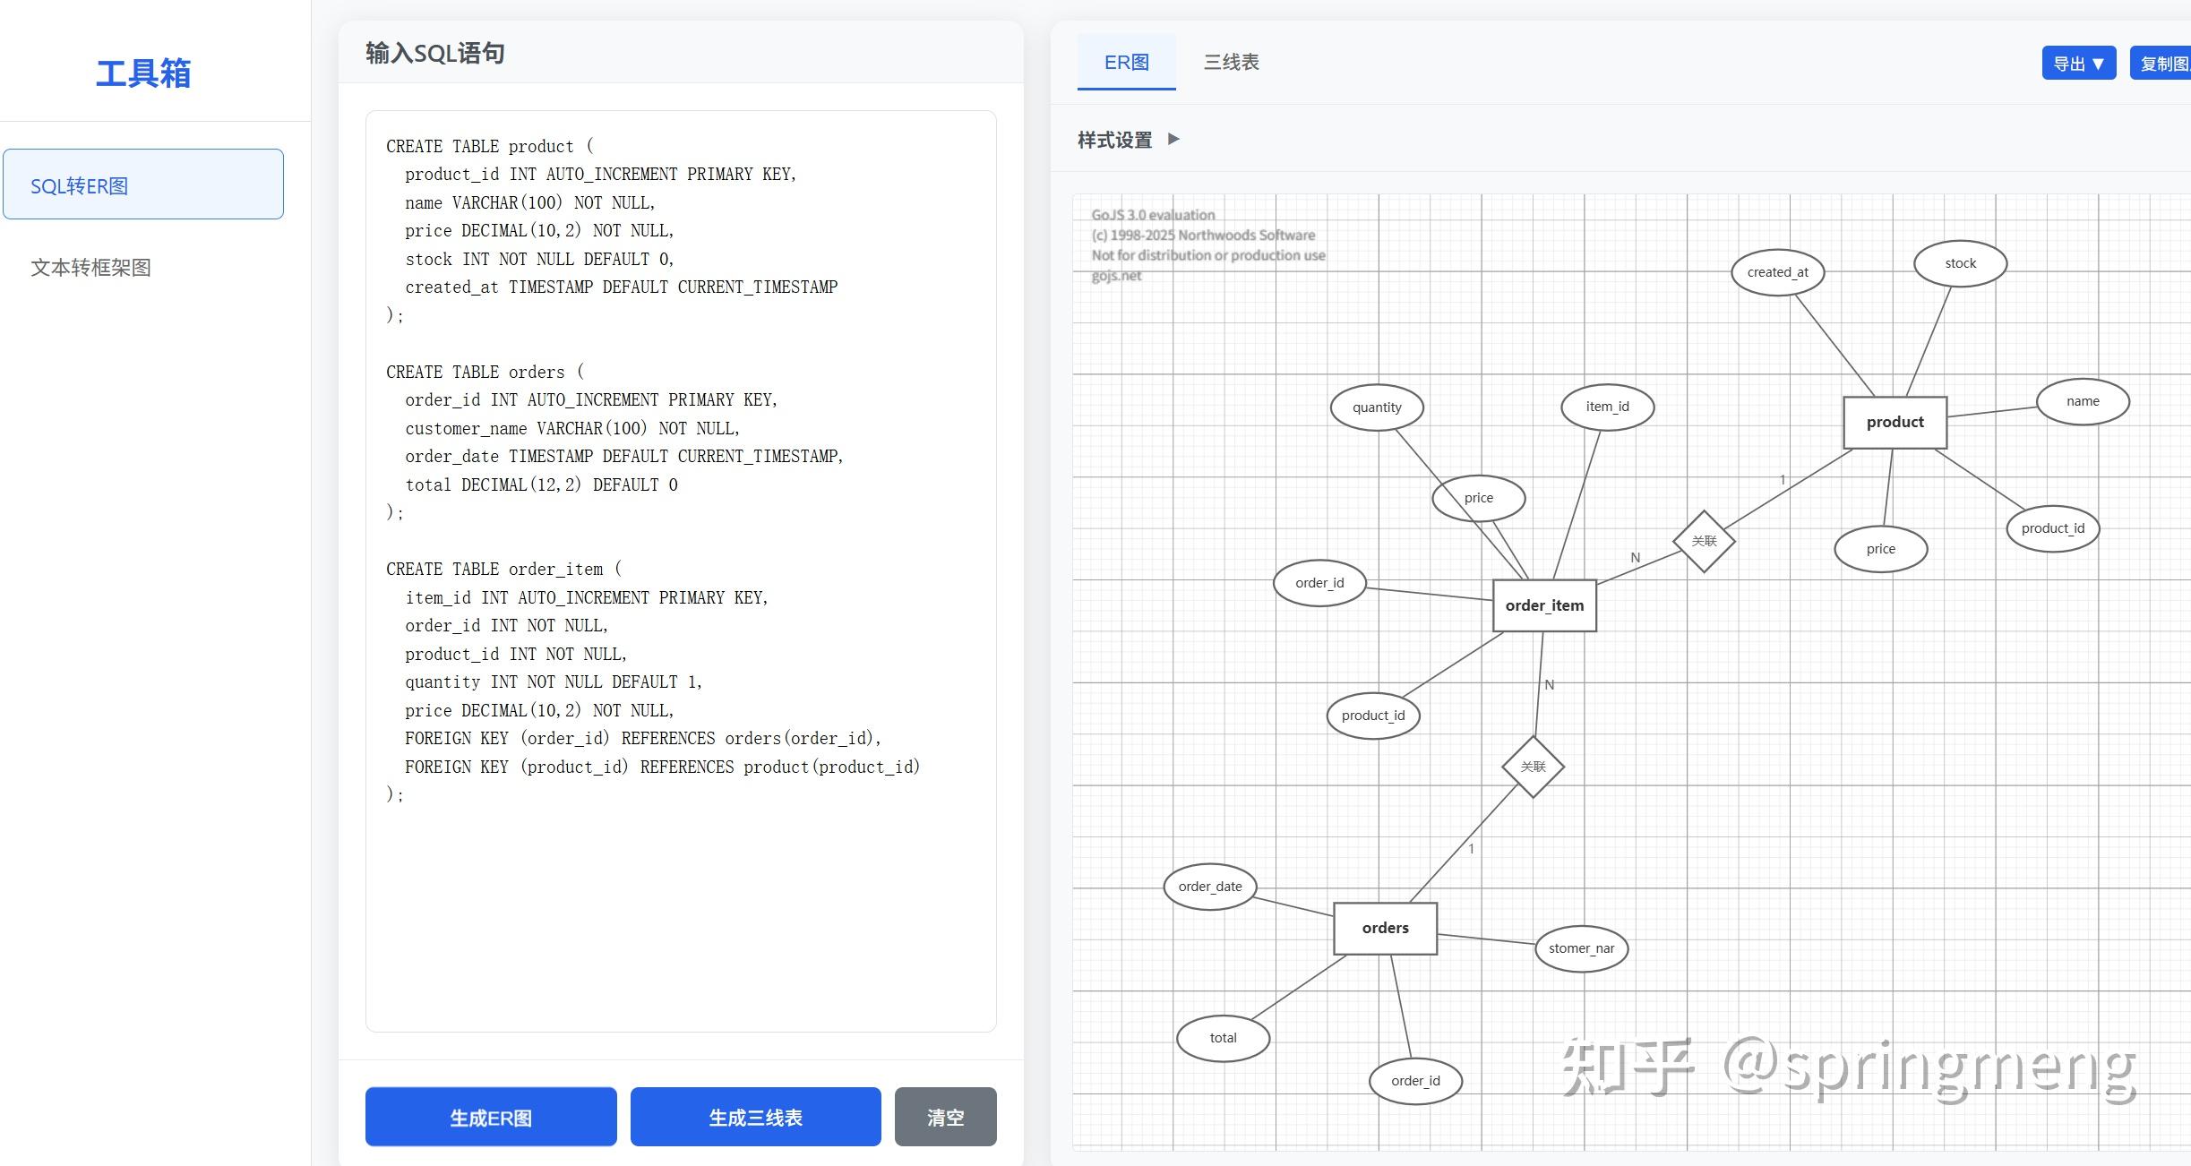Switch to the 三线表 tab
2191x1166 pixels.
(1231, 62)
